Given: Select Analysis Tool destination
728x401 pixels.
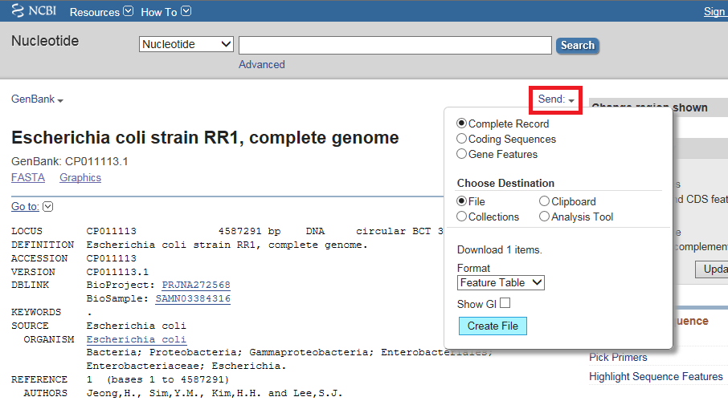Looking at the screenshot, I should pos(545,217).
